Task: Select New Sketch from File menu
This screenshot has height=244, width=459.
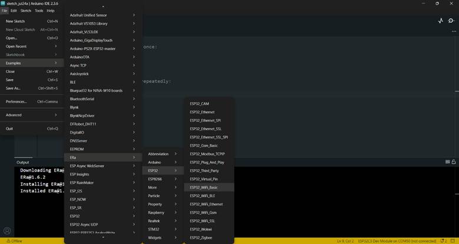Action: [x=32, y=21]
